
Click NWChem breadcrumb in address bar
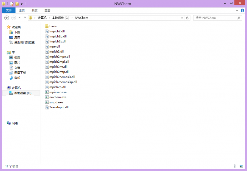[x=82, y=18]
